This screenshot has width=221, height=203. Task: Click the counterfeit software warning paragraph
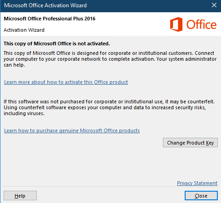pyautogui.click(x=109, y=107)
